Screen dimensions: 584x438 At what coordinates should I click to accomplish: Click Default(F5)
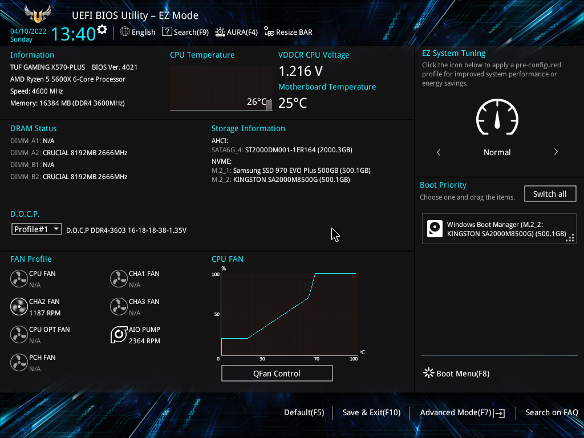pyautogui.click(x=304, y=412)
